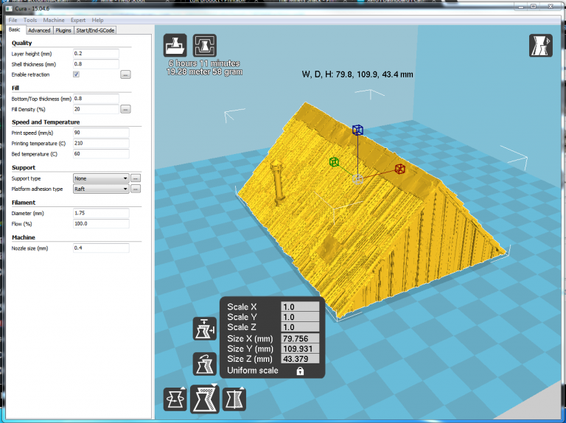Click the Save toolpath icon
The image size is (566, 423).
(x=204, y=45)
